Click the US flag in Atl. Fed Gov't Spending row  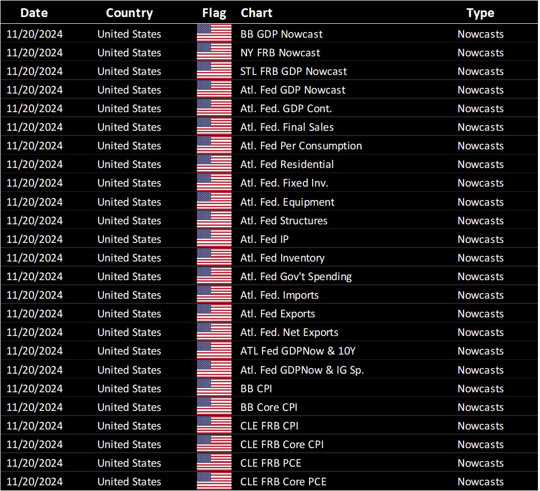(214, 275)
